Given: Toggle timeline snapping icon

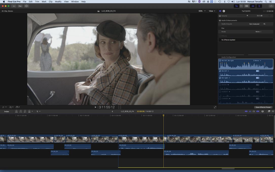Looking at the screenshot, I should (258, 111).
